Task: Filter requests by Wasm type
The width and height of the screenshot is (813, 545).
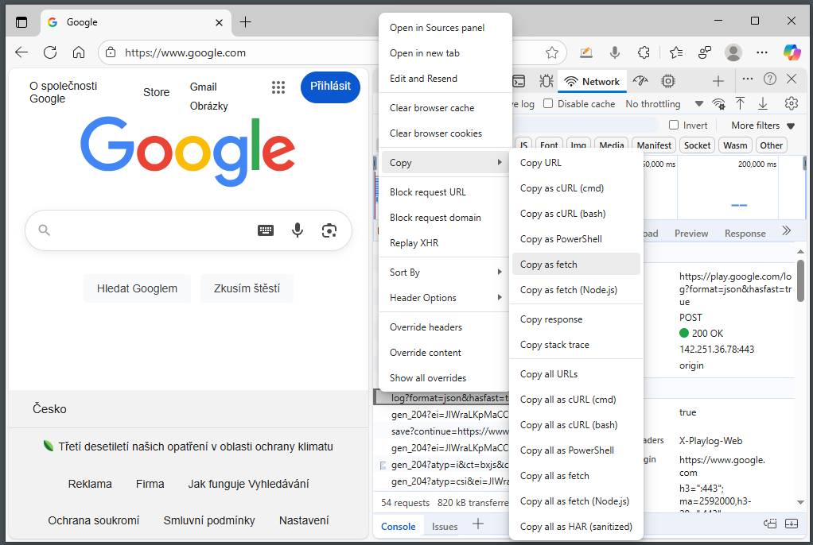Action: 735,145
